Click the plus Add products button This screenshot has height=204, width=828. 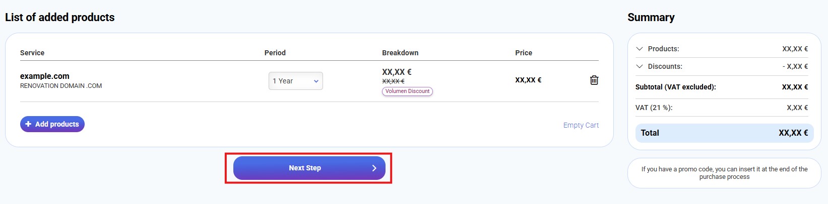[52, 124]
